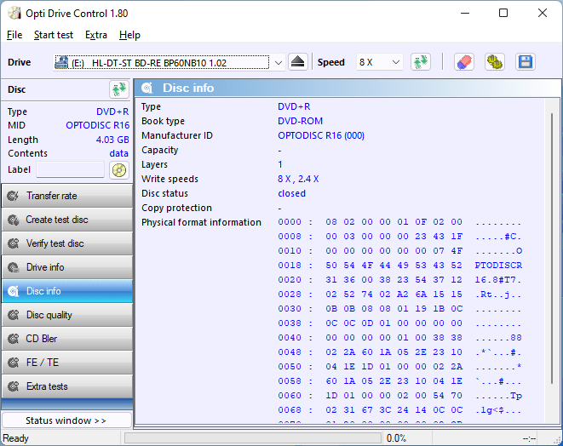The height and width of the screenshot is (446, 563).
Task: Click the DVD+R type value in Disc panel
Action: click(112, 111)
